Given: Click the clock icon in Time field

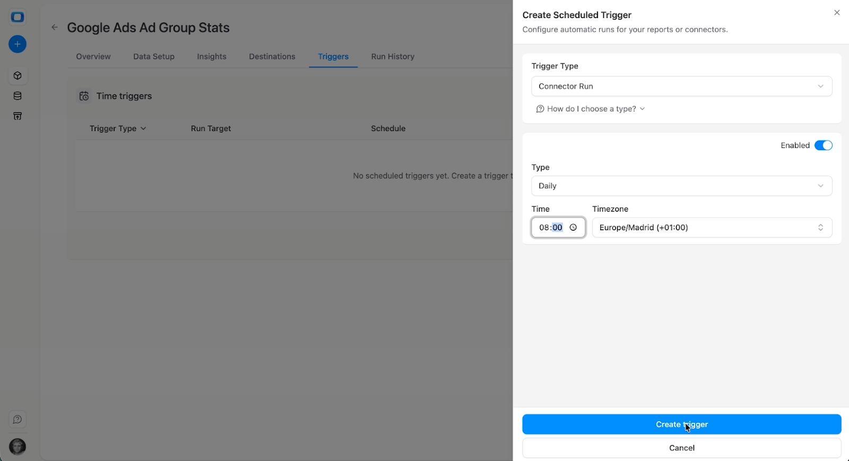Looking at the screenshot, I should coord(573,228).
